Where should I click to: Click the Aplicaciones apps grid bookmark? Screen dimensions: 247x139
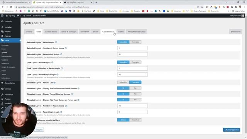8,11
